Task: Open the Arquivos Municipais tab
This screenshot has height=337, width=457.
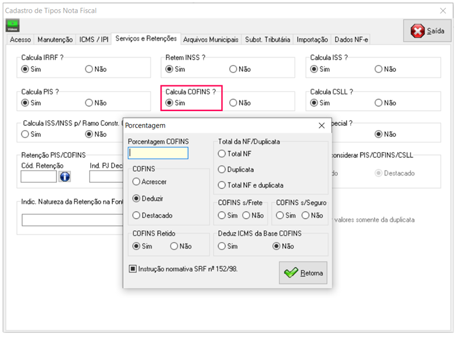Action: pos(210,39)
